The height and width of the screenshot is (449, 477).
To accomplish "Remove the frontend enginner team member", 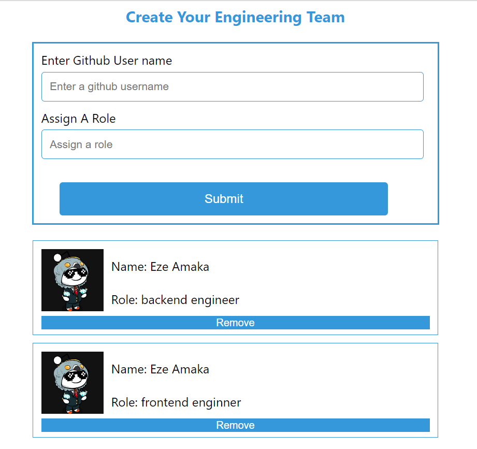I will 235,425.
